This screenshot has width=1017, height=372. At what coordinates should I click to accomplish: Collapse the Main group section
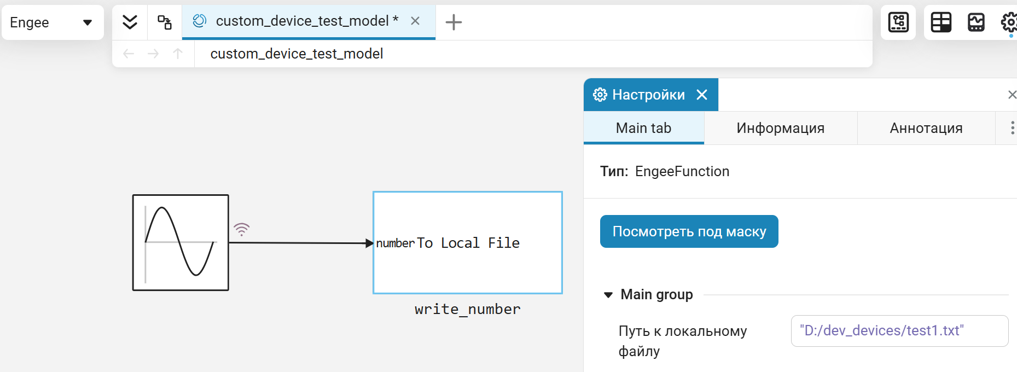(x=608, y=295)
